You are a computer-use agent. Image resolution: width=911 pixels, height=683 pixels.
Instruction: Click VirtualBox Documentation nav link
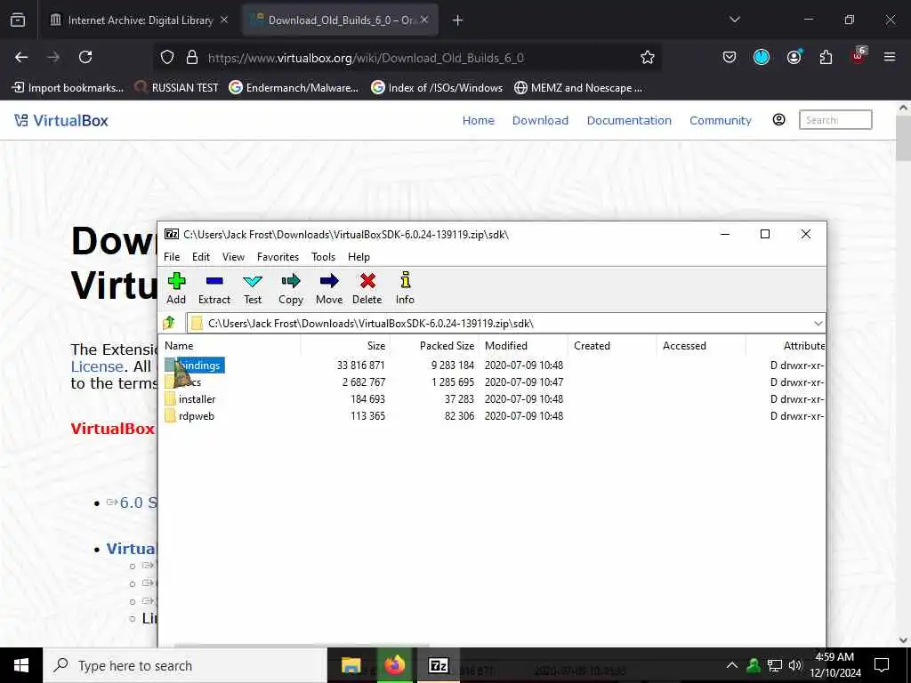coord(629,120)
